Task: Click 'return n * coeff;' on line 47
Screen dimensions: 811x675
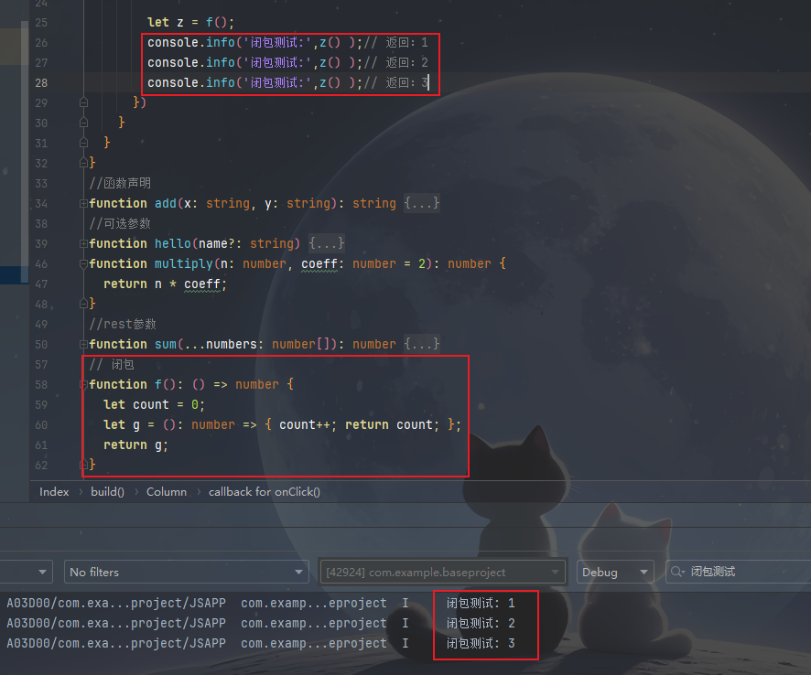Action: (165, 284)
